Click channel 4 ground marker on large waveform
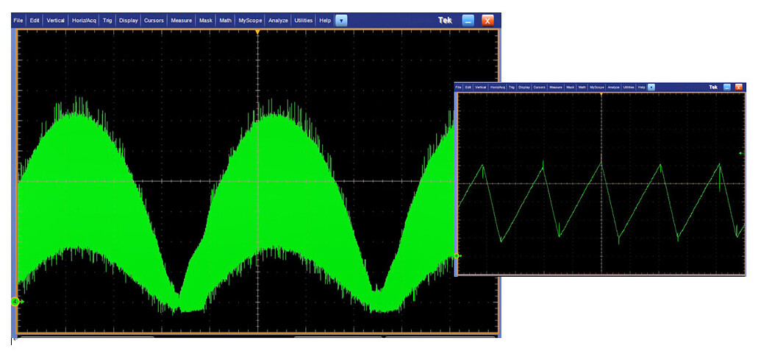 [15, 301]
